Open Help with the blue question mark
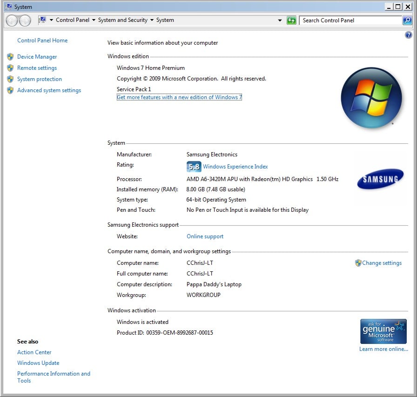Screen dimensions: 417x397 [409, 35]
